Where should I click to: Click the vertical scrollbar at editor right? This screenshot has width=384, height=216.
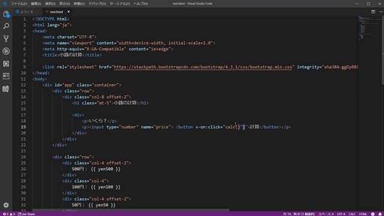(x=383, y=50)
